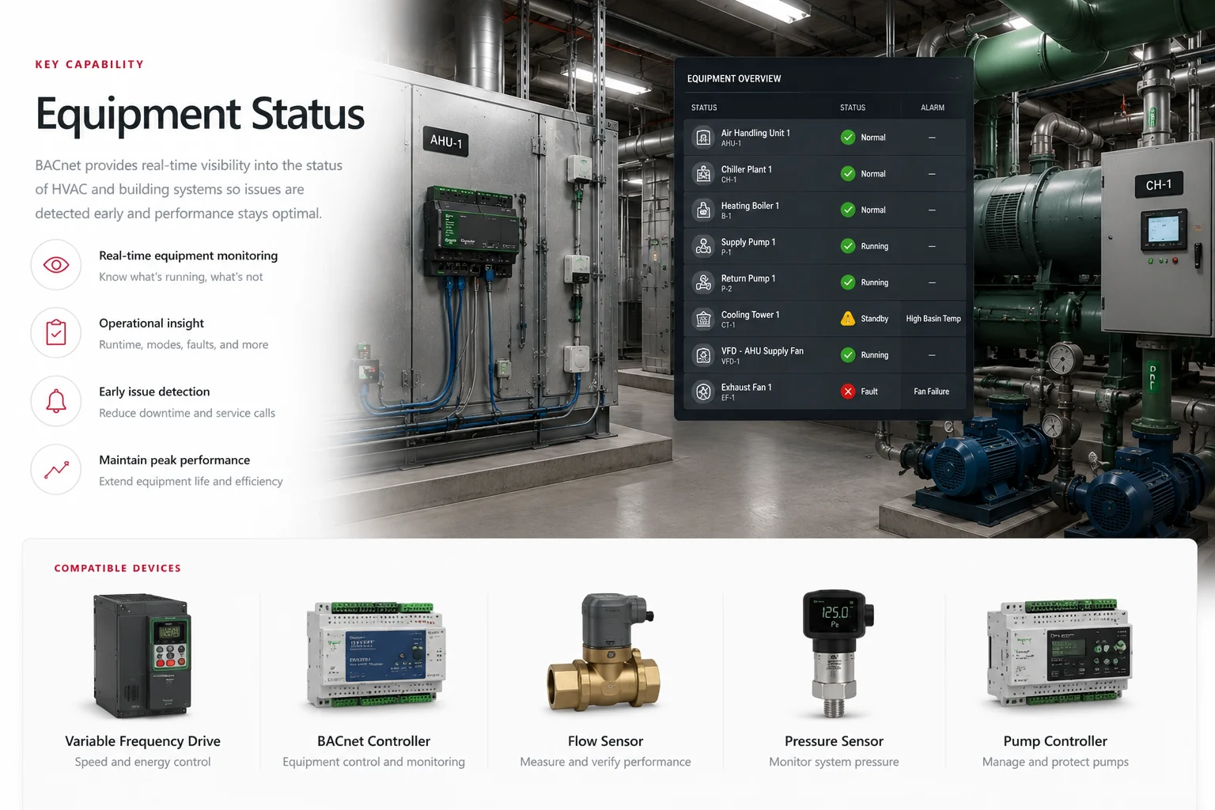Click the KEY CAPABILITY label
The height and width of the screenshot is (810, 1215).
[89, 65]
